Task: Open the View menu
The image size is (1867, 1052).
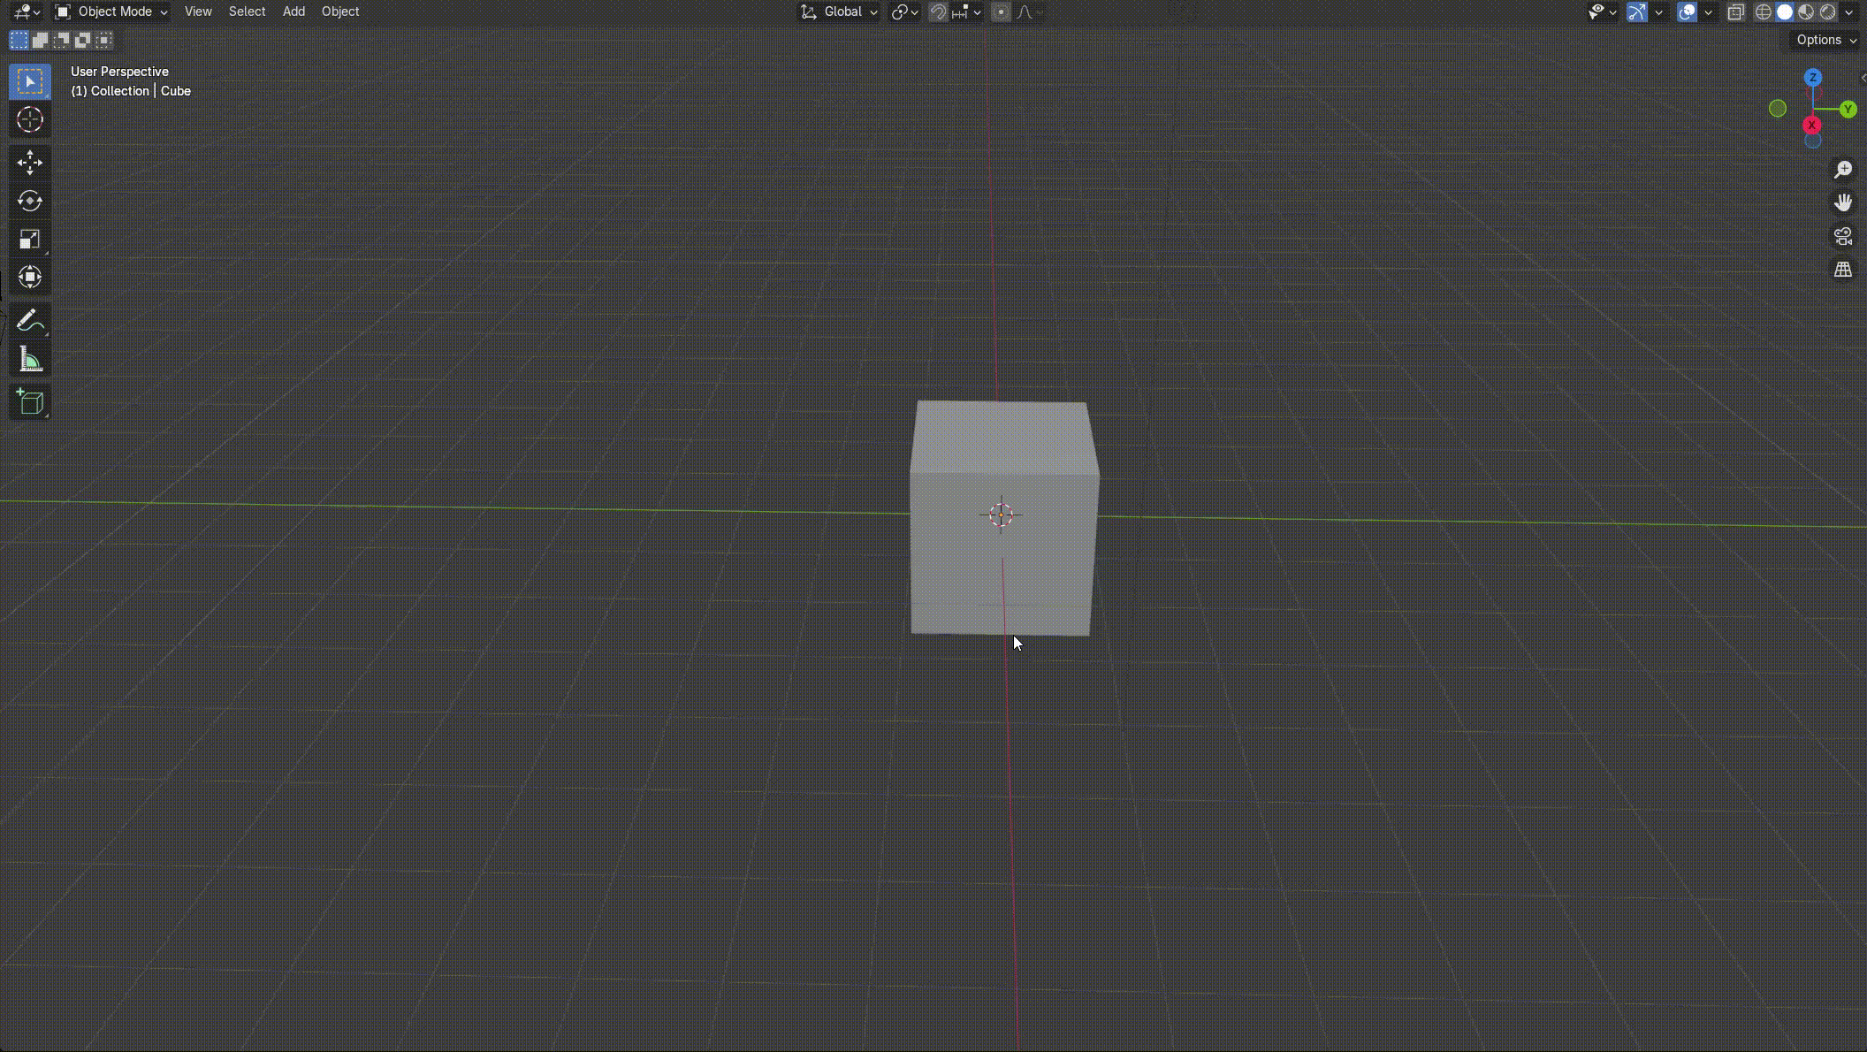Action: pos(198,11)
